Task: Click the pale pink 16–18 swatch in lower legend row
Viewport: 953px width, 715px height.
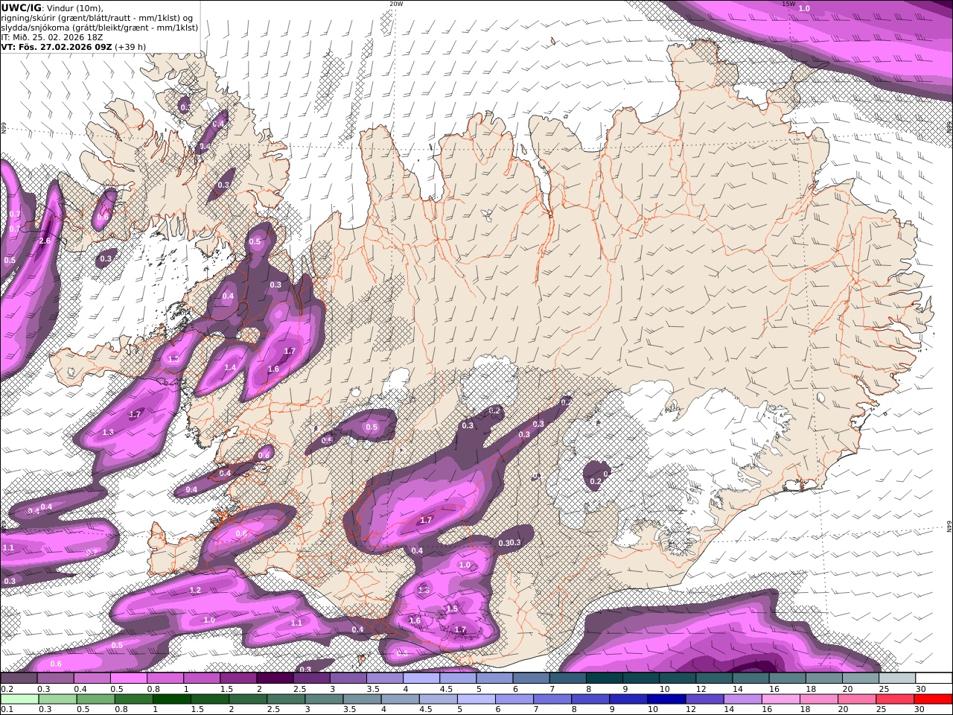Action: [x=780, y=699]
